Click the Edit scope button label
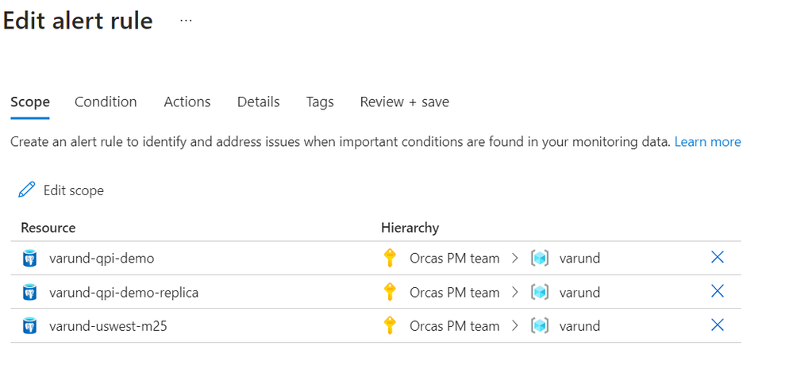The image size is (793, 384). 73,190
